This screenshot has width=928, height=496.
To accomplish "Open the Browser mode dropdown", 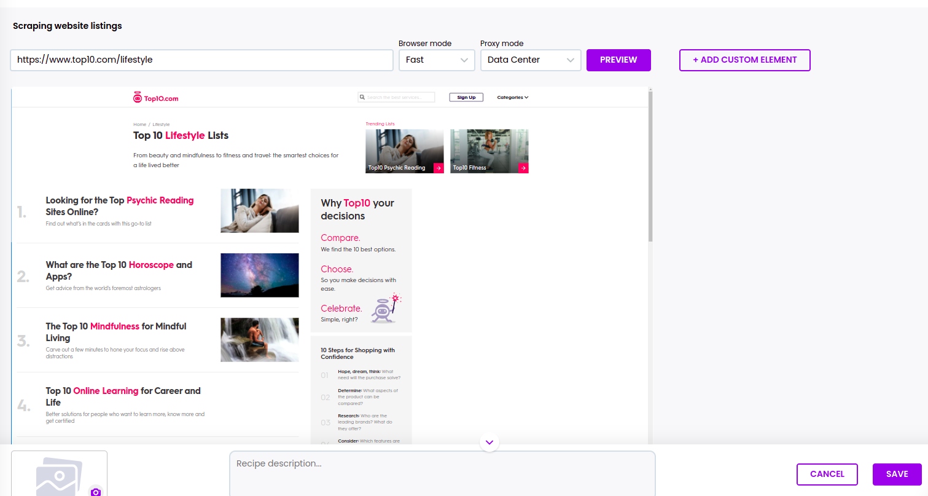I will coord(437,60).
